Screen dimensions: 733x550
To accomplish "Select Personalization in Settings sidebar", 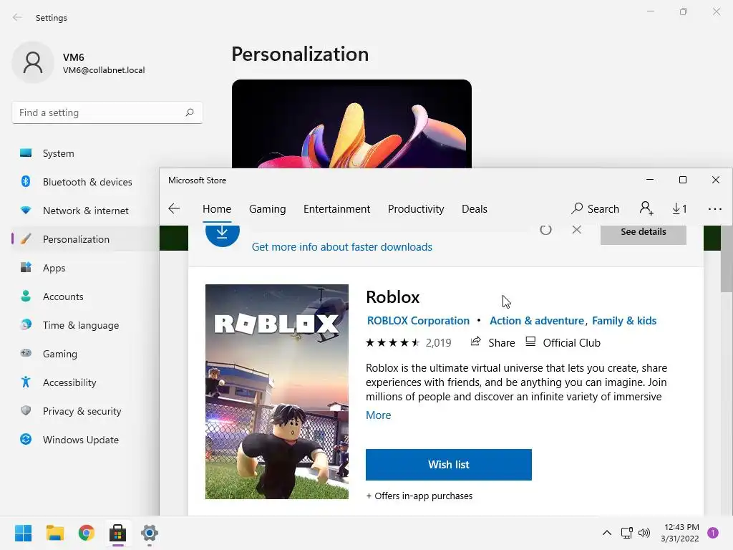I will point(84,239).
